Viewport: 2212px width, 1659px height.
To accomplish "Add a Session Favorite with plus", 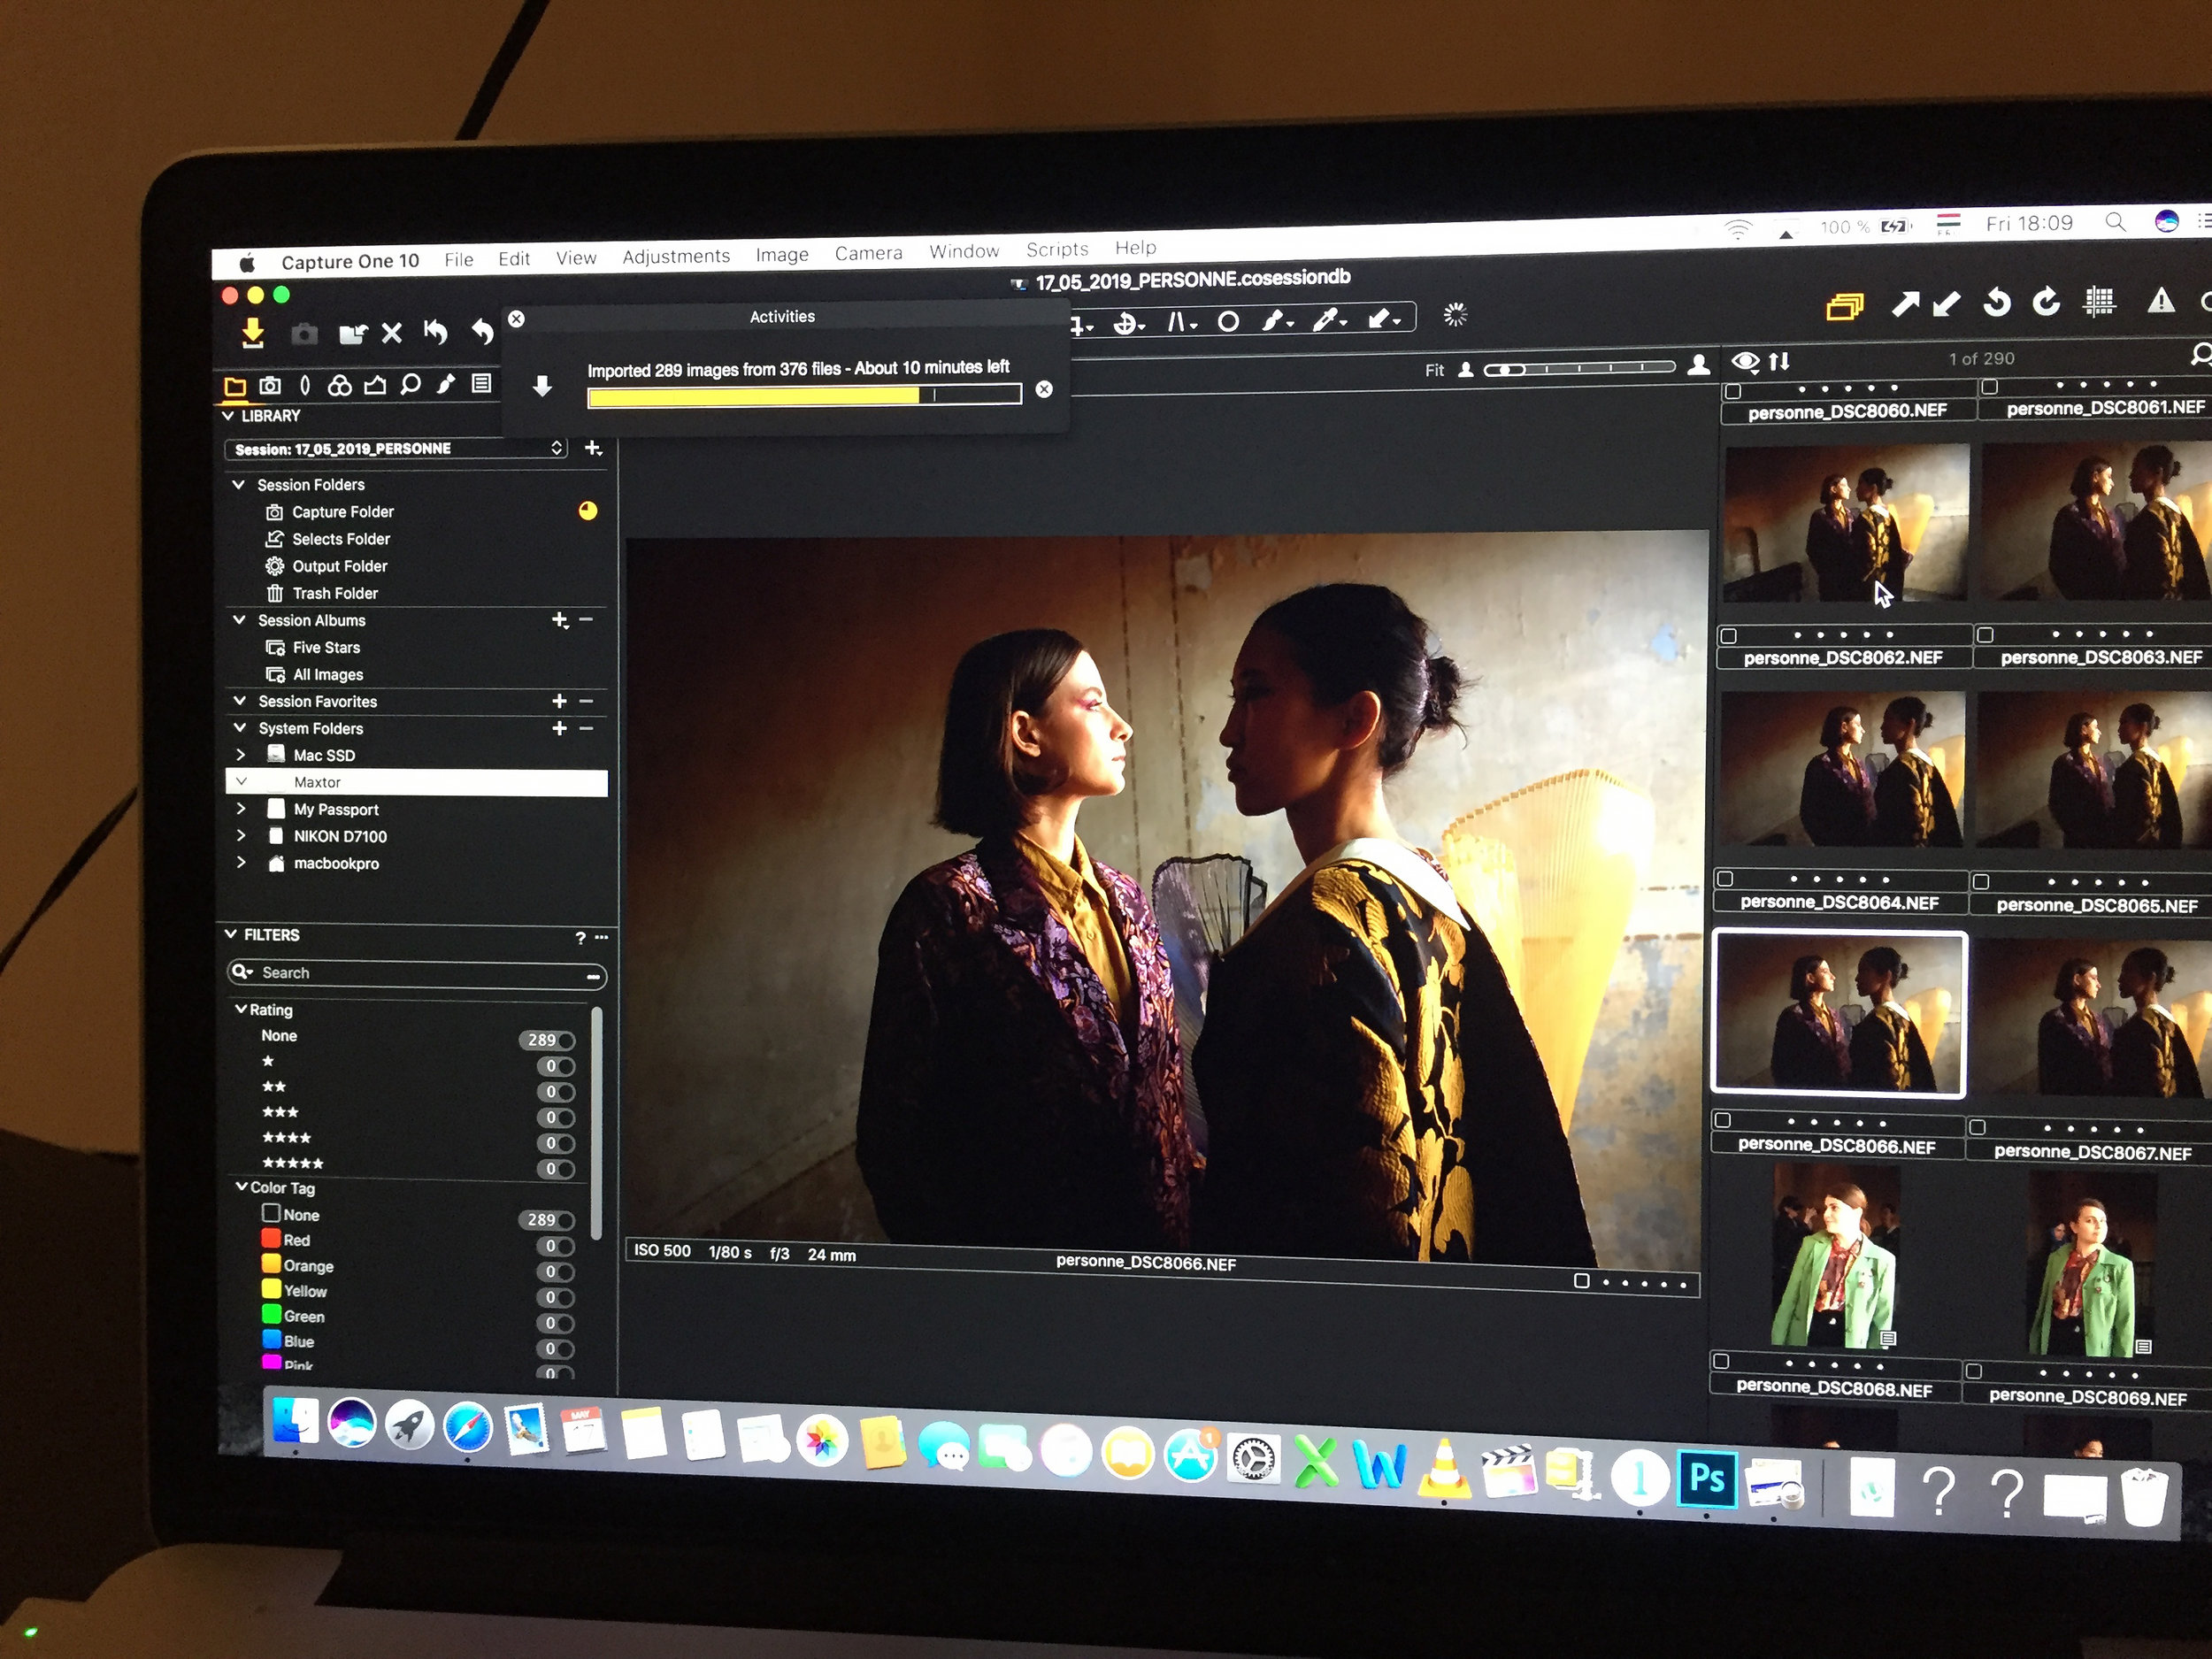I will [560, 701].
